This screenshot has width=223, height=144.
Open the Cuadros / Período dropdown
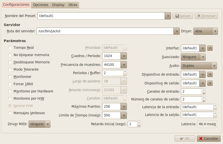[x=124, y=56]
